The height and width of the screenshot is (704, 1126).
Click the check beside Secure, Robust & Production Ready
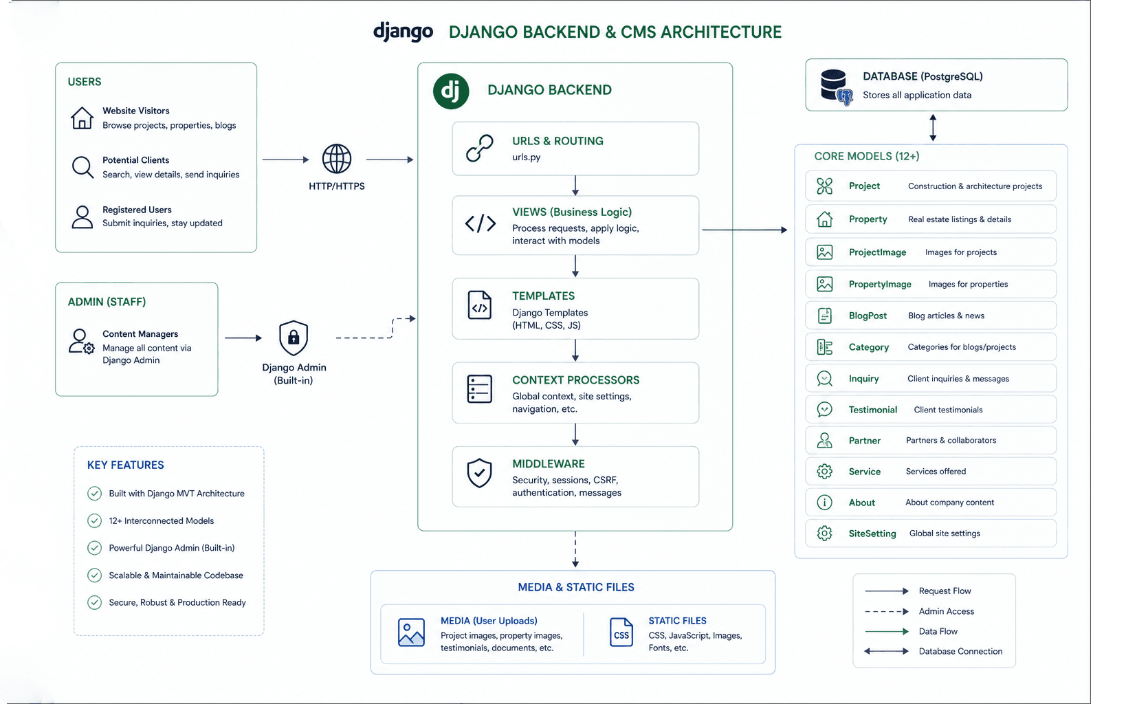coord(95,602)
